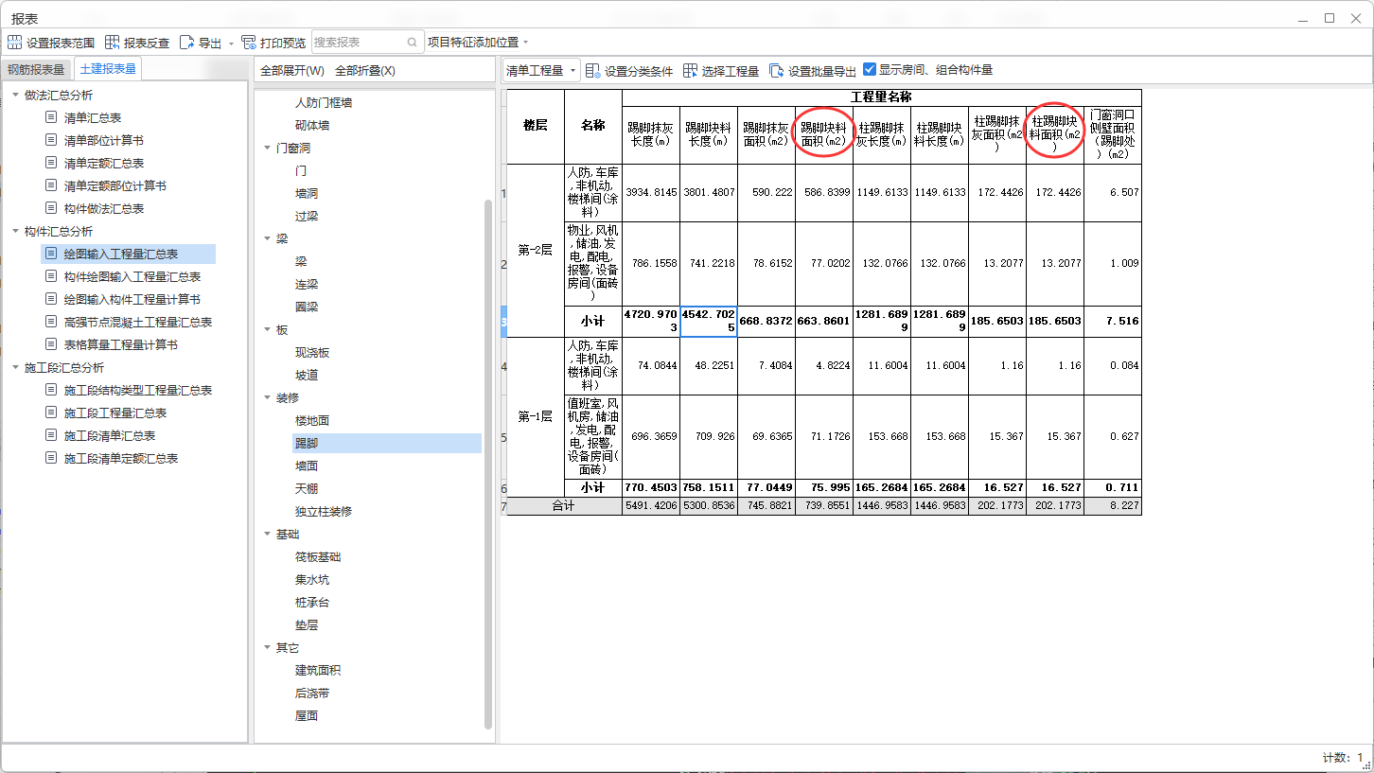
Task: Open the 清单工程量 dropdown
Action: point(541,71)
